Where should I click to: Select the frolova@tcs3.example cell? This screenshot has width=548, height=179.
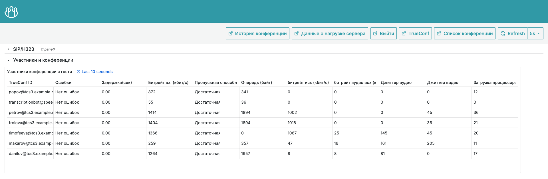(31, 123)
